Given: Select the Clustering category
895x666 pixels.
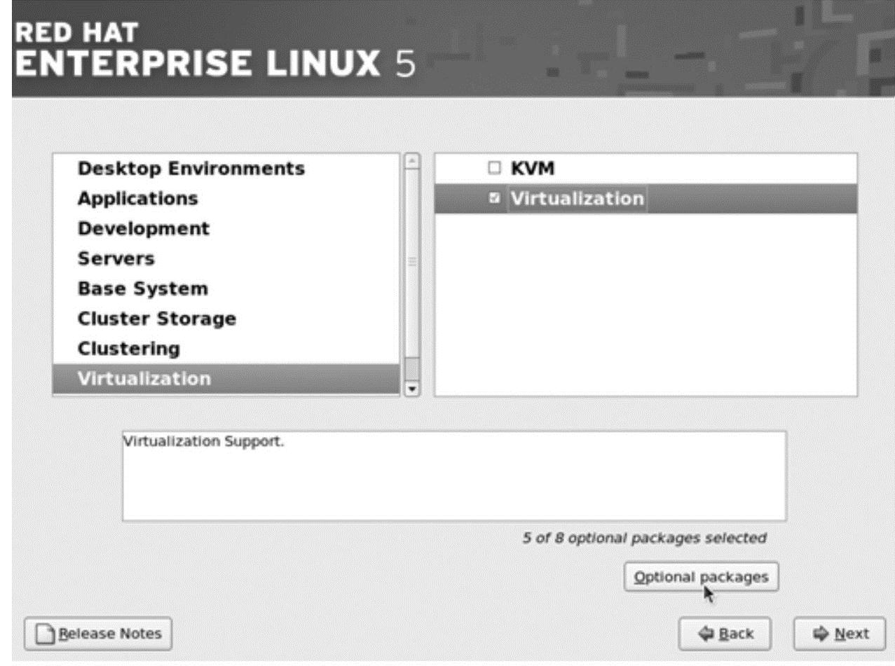Looking at the screenshot, I should [x=128, y=349].
